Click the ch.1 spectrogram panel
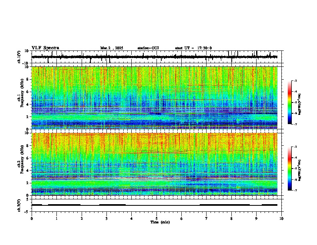This screenshot has height=245, width=317. pos(154,98)
